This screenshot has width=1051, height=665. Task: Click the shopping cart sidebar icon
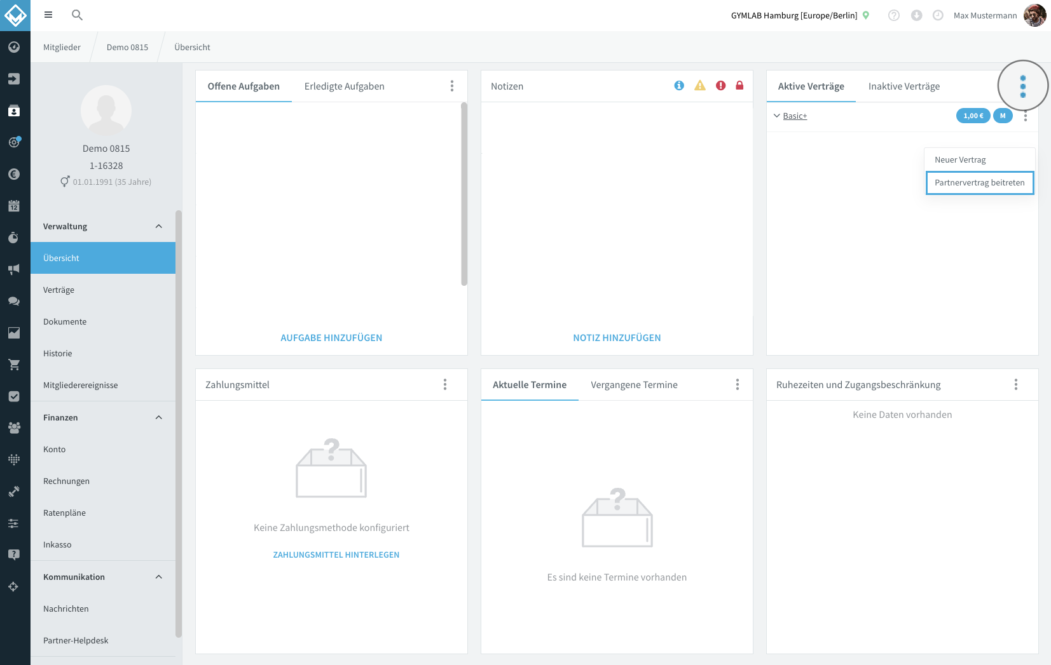click(x=14, y=365)
